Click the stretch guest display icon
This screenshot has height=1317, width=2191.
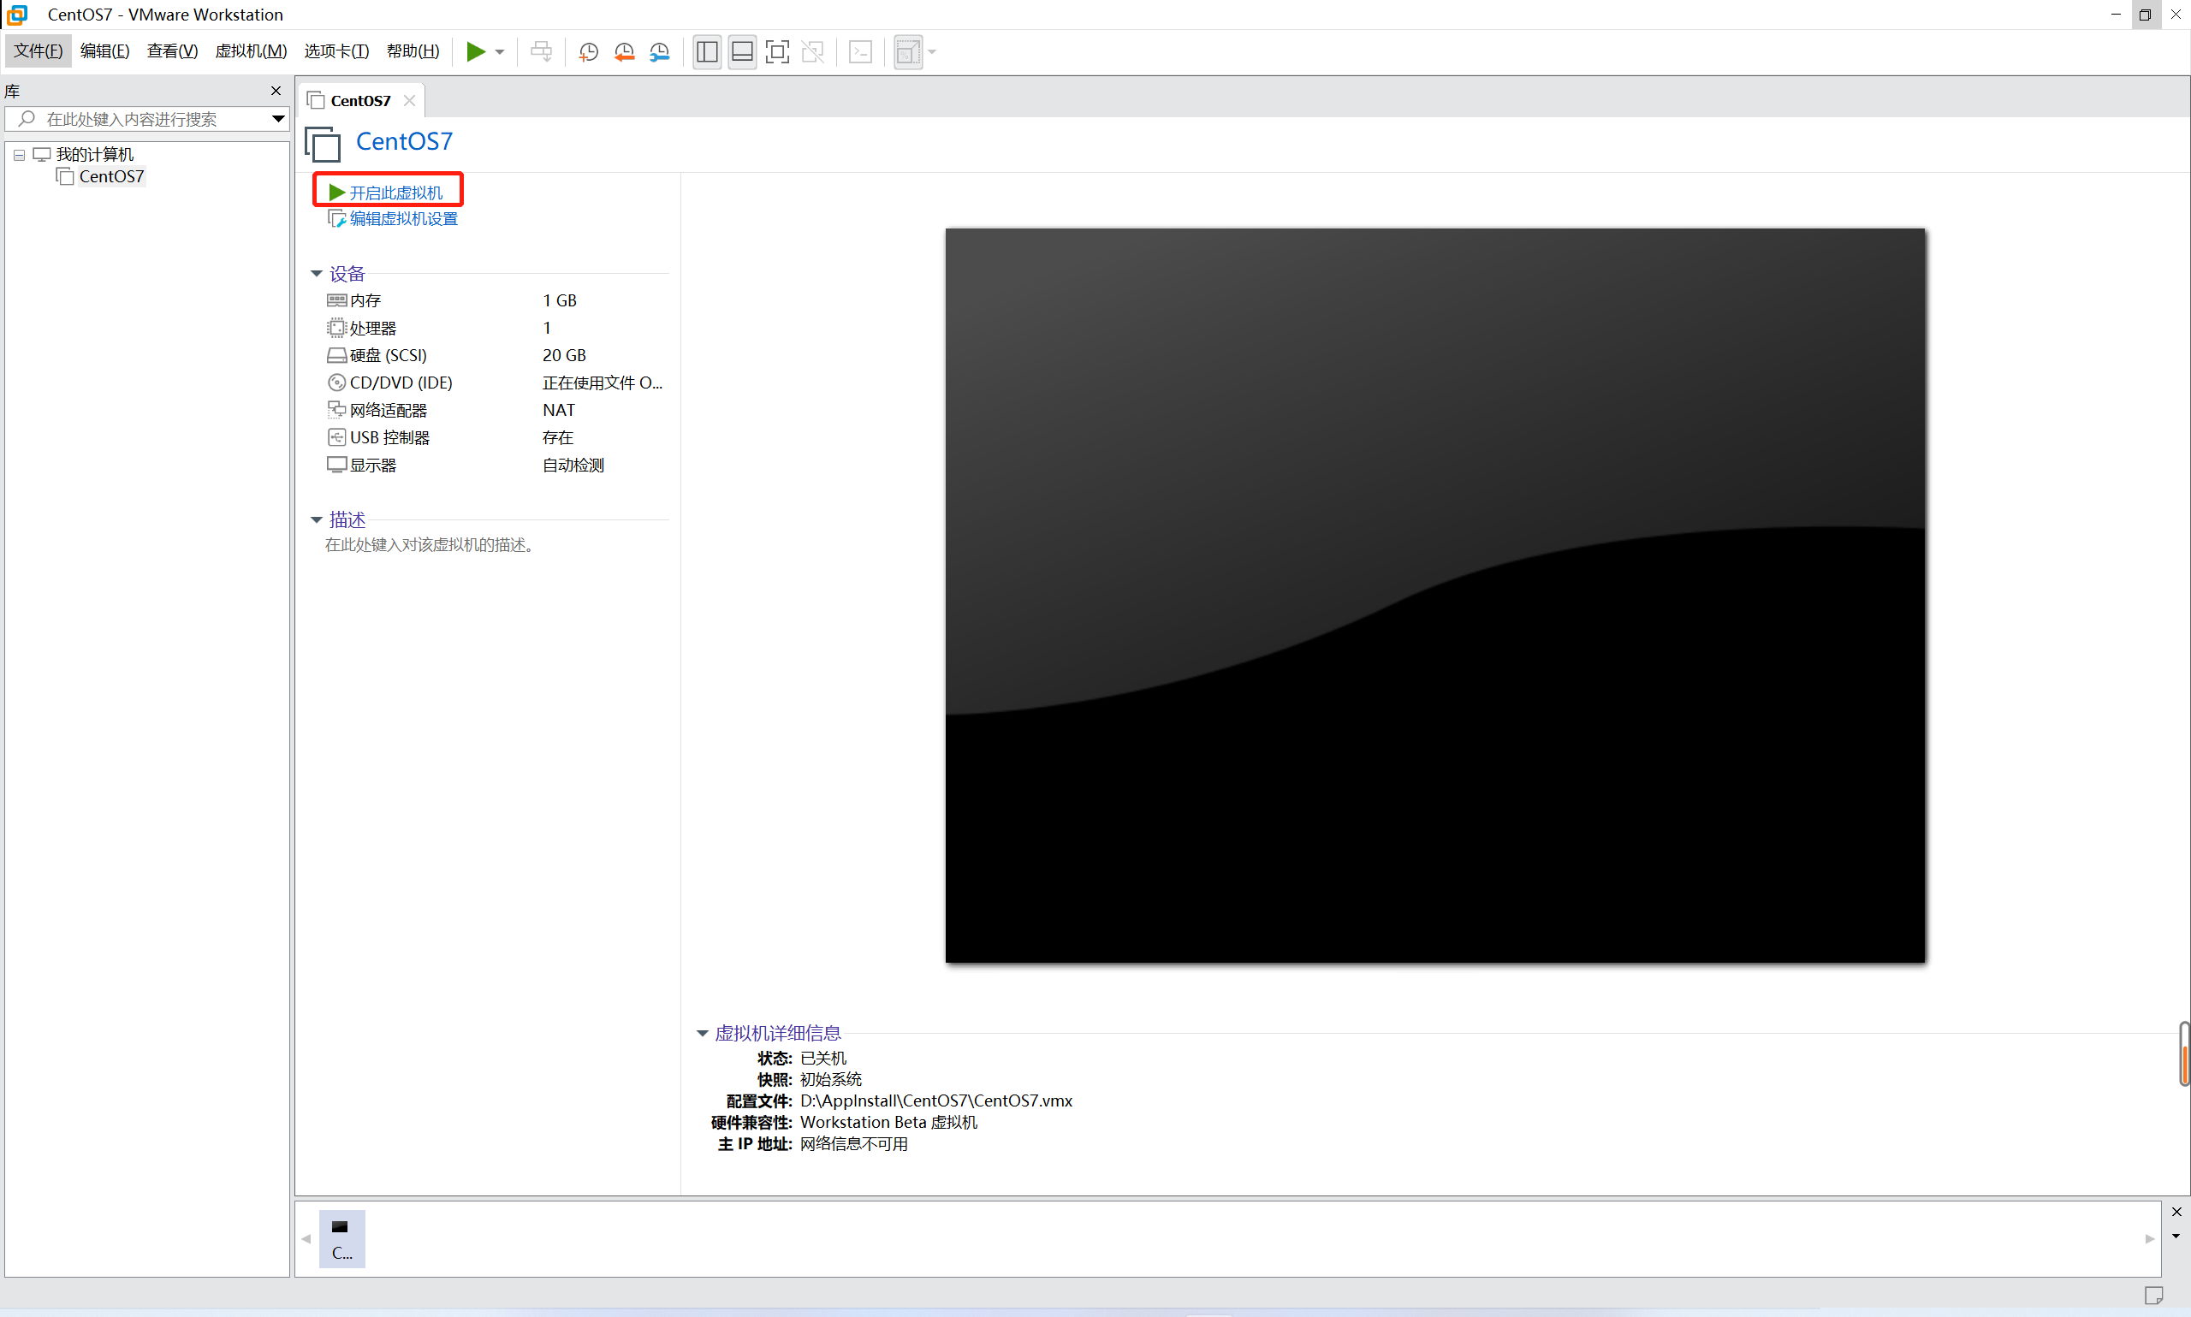tap(908, 51)
